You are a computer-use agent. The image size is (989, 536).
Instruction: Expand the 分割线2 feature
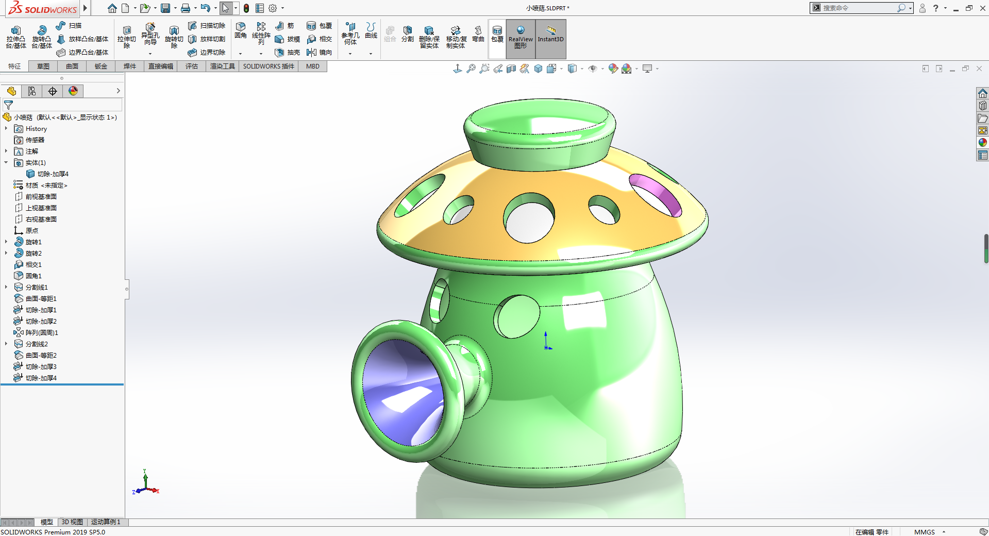[x=6, y=344]
